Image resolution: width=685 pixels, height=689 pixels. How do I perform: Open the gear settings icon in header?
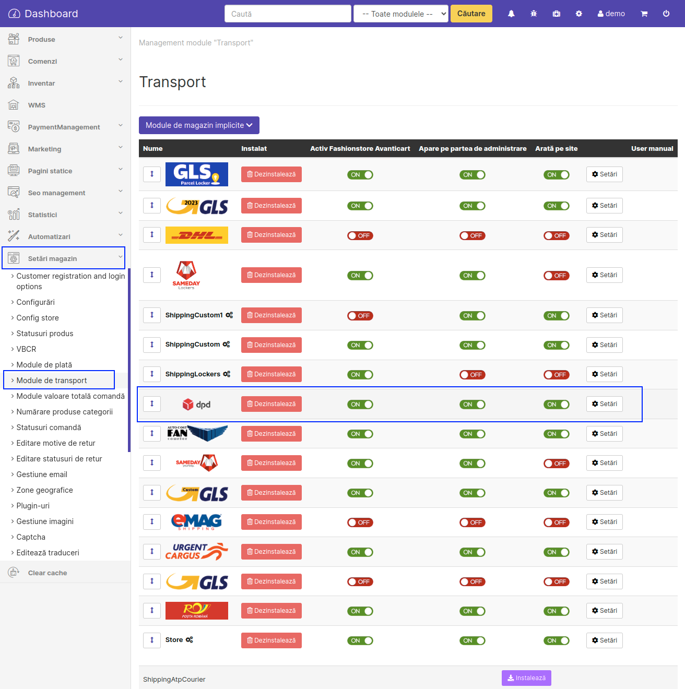pyautogui.click(x=579, y=14)
